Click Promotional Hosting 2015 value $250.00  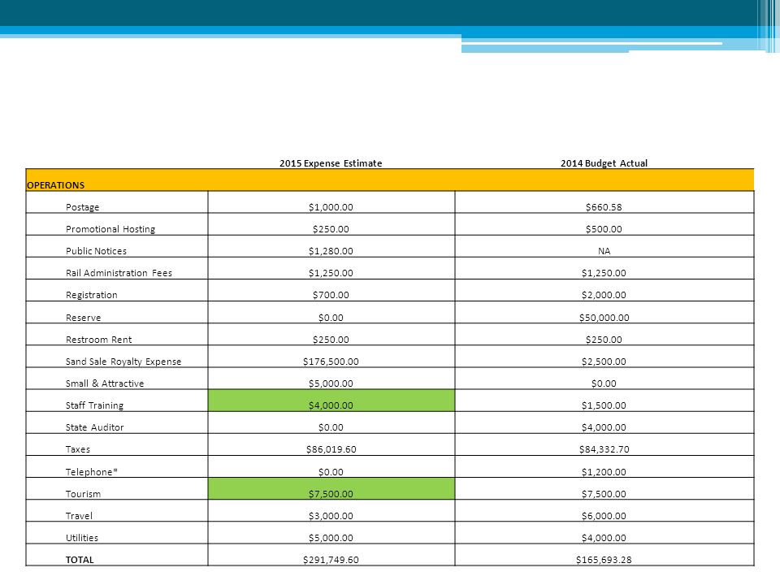331,229
